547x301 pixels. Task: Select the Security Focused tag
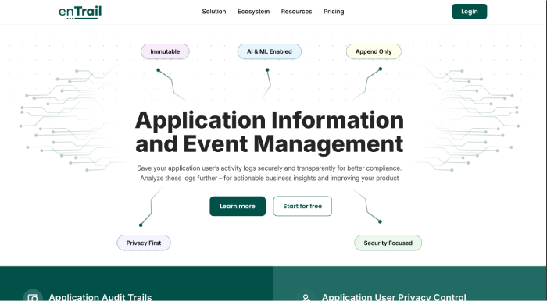click(x=388, y=243)
